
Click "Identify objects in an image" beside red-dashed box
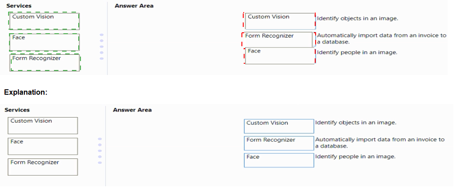coord(357,18)
